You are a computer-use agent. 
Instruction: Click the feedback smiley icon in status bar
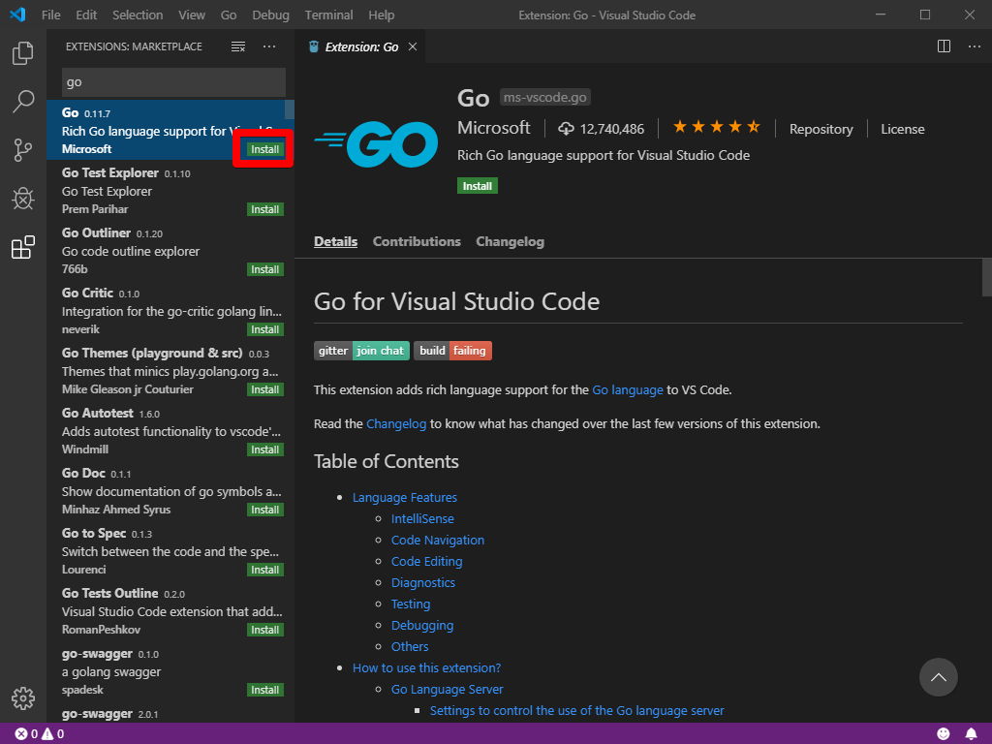(x=944, y=733)
